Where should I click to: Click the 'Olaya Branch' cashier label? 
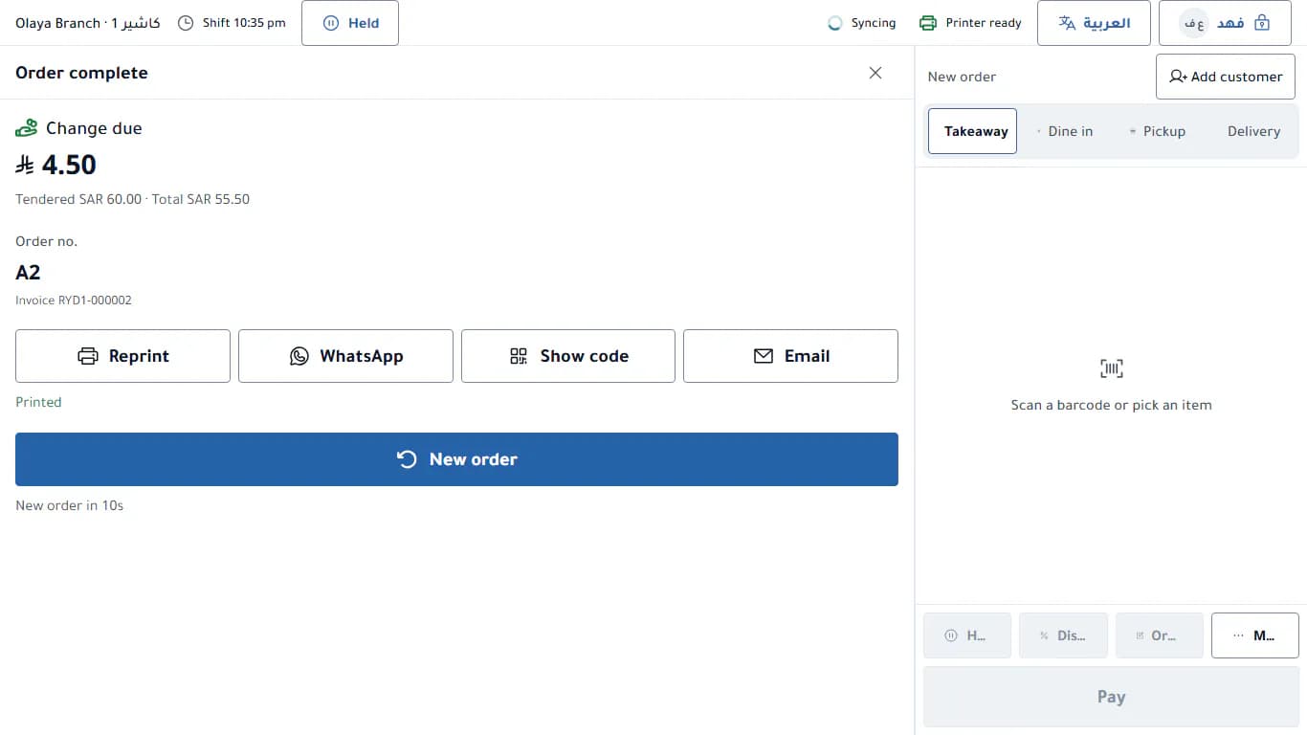click(x=87, y=23)
